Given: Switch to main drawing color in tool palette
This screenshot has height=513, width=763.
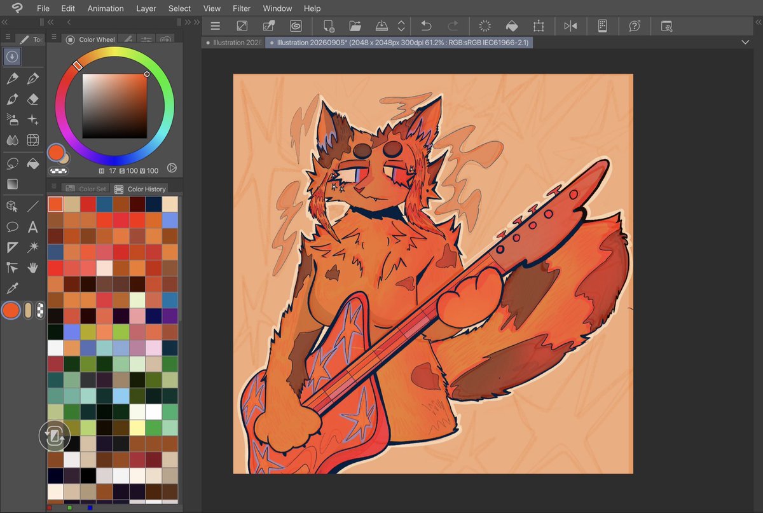Looking at the screenshot, I should pyautogui.click(x=11, y=310).
